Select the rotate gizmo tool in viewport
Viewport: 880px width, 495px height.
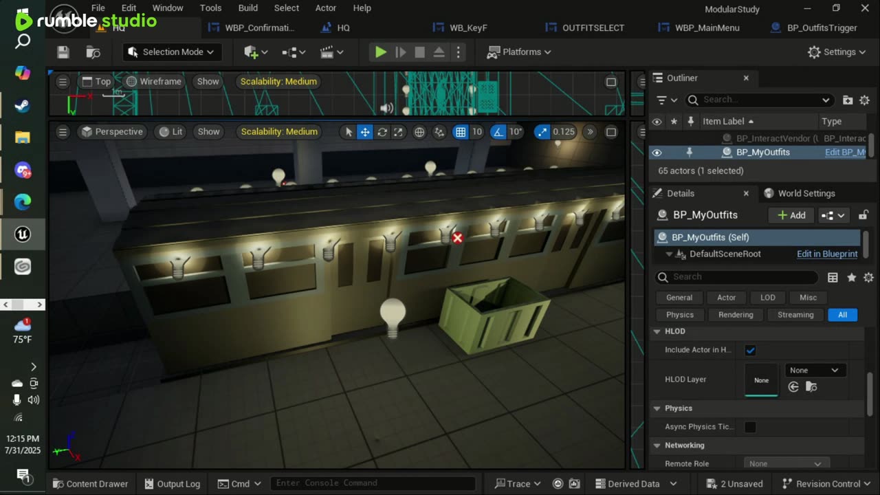382,132
